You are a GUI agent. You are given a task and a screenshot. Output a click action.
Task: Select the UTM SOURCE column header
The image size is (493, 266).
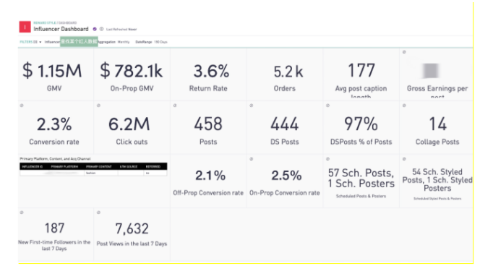[128, 167]
